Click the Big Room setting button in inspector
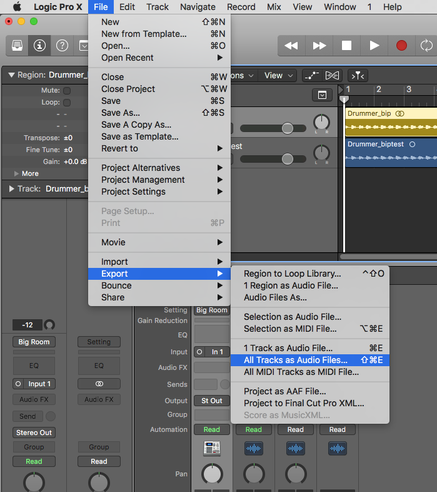The height and width of the screenshot is (492, 437). (34, 342)
